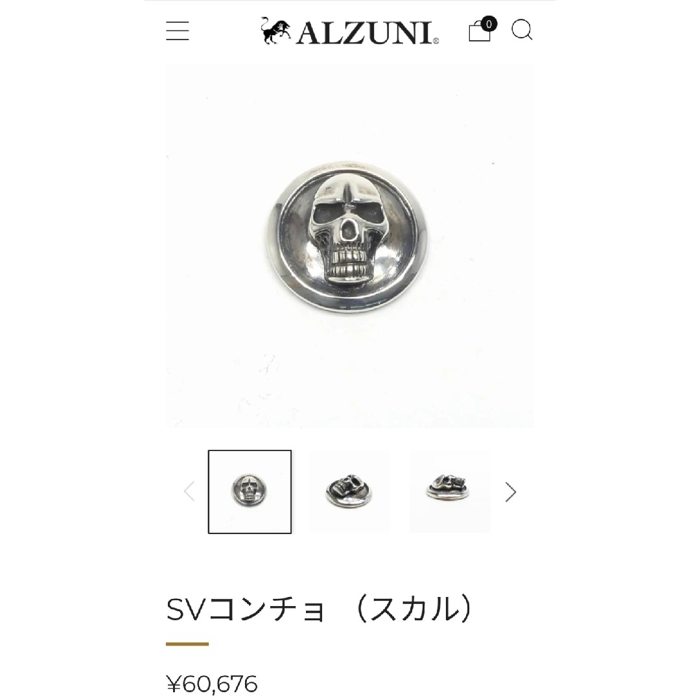This screenshot has height=700, width=700.
Task: Open search with the magnifier icon
Action: pos(522,30)
